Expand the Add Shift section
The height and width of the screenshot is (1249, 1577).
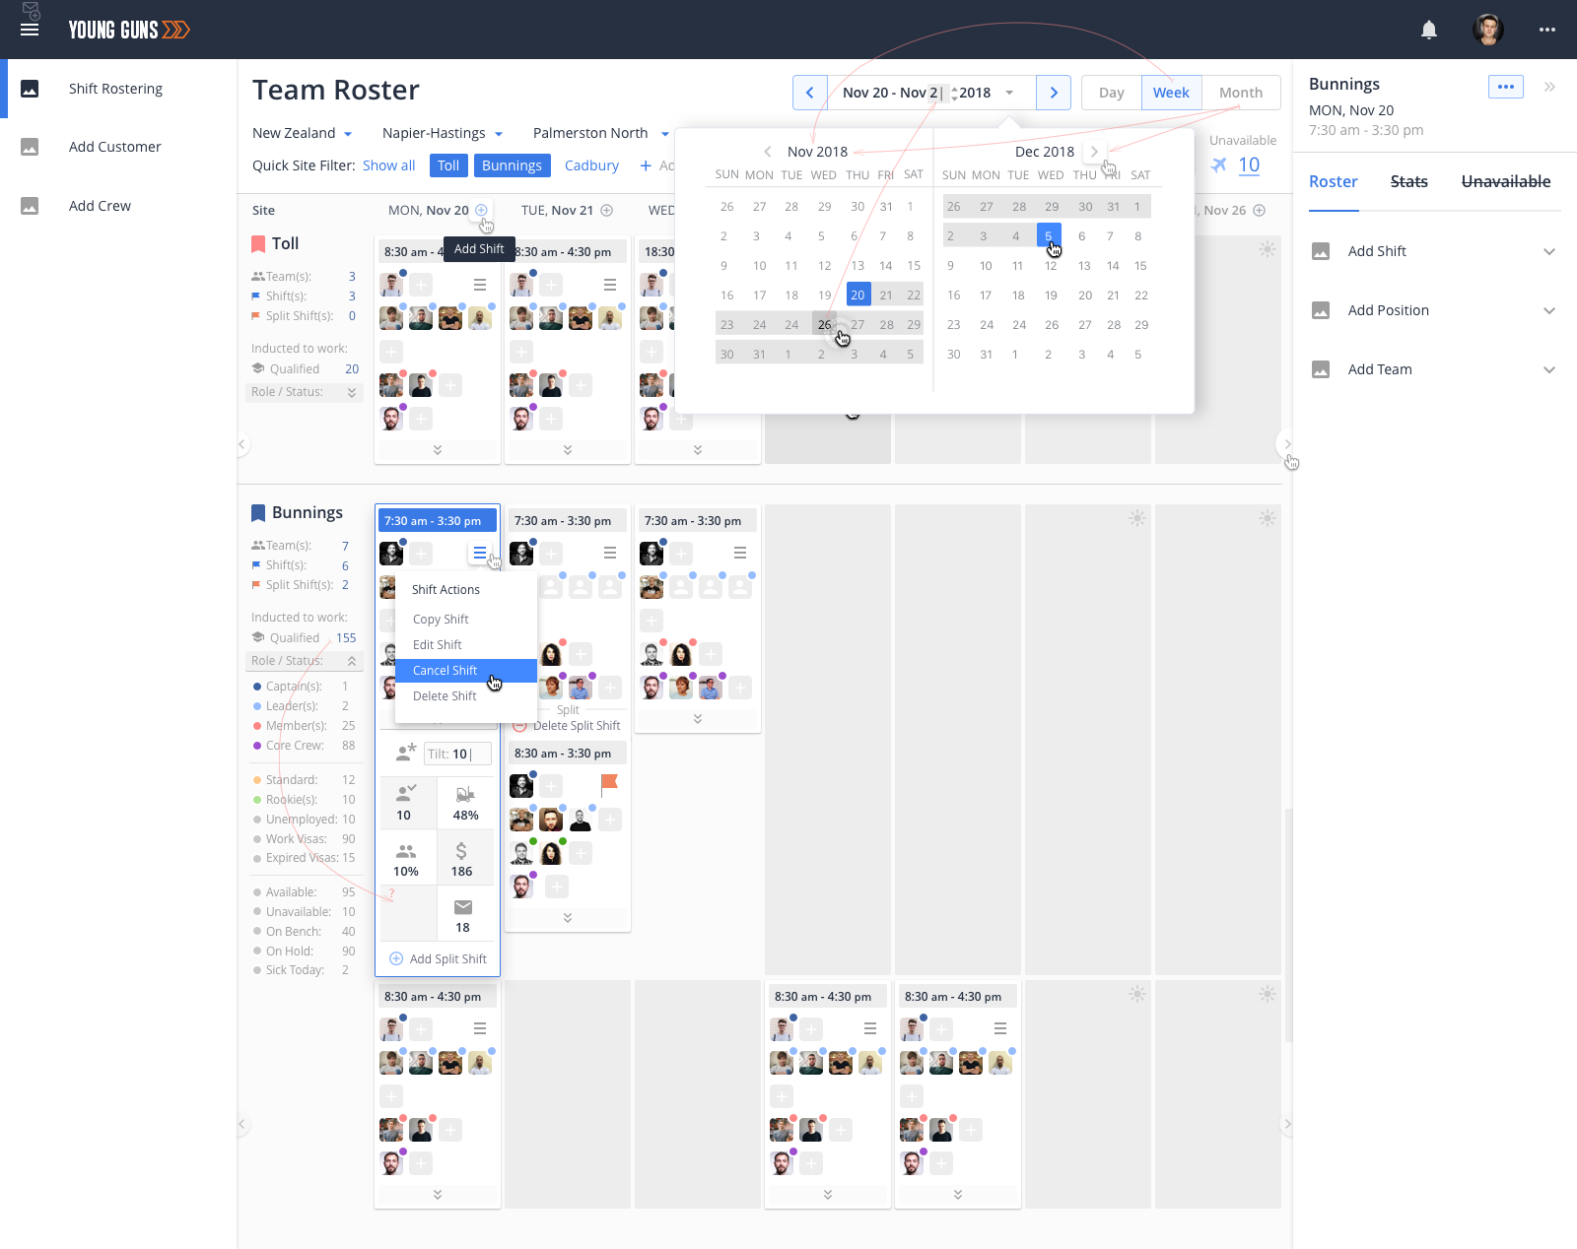click(1434, 251)
